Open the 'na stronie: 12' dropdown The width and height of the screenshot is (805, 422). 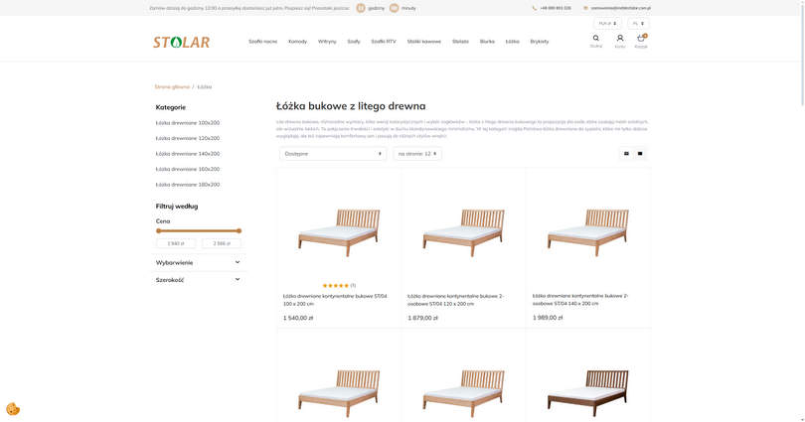[x=417, y=154]
